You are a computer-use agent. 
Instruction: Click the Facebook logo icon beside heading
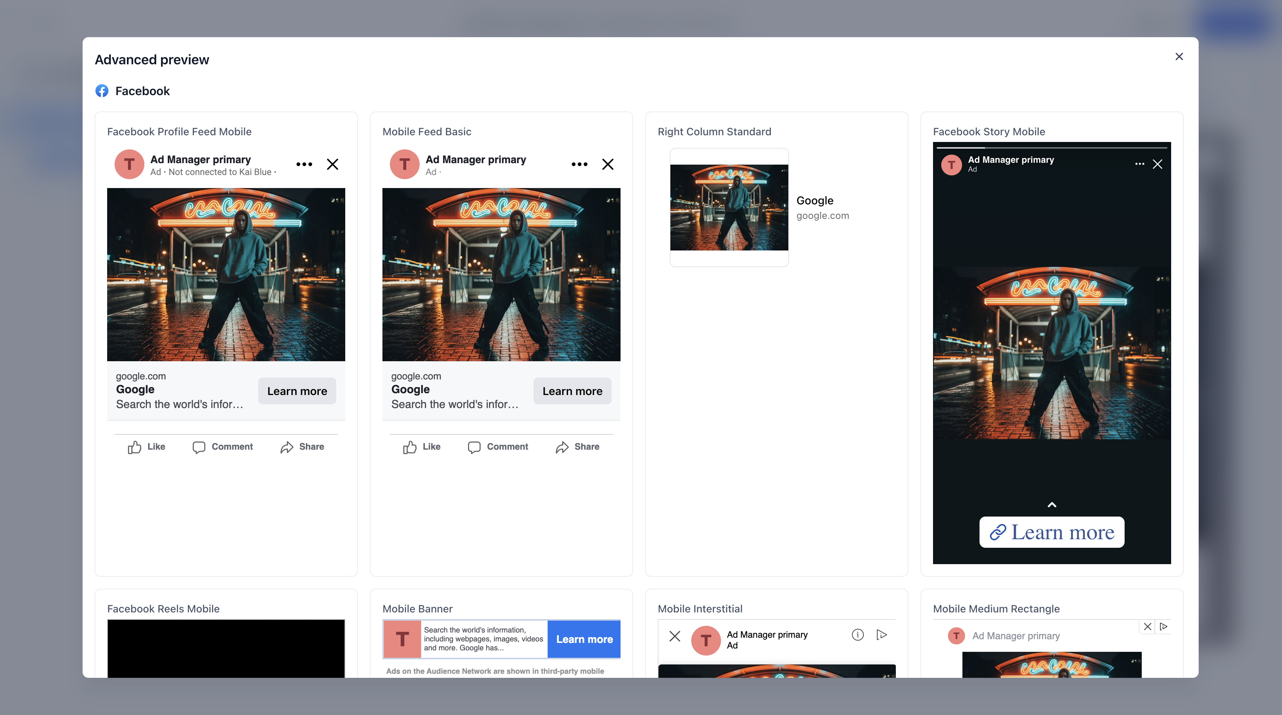click(102, 91)
